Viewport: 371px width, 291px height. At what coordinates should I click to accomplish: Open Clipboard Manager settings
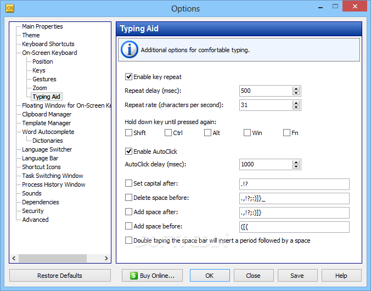pos(47,114)
